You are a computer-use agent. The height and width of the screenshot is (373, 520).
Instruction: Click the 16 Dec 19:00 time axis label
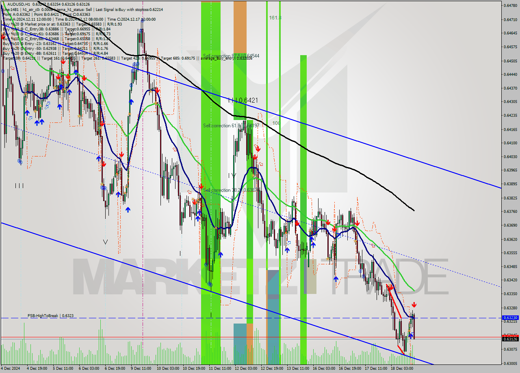[350, 369]
